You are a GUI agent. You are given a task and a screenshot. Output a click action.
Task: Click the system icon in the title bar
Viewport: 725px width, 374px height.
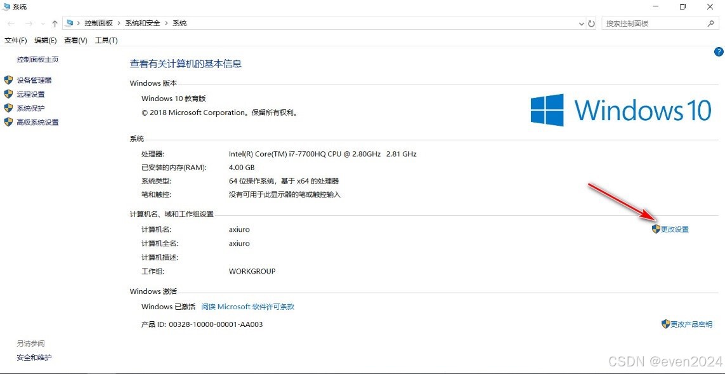(x=6, y=6)
